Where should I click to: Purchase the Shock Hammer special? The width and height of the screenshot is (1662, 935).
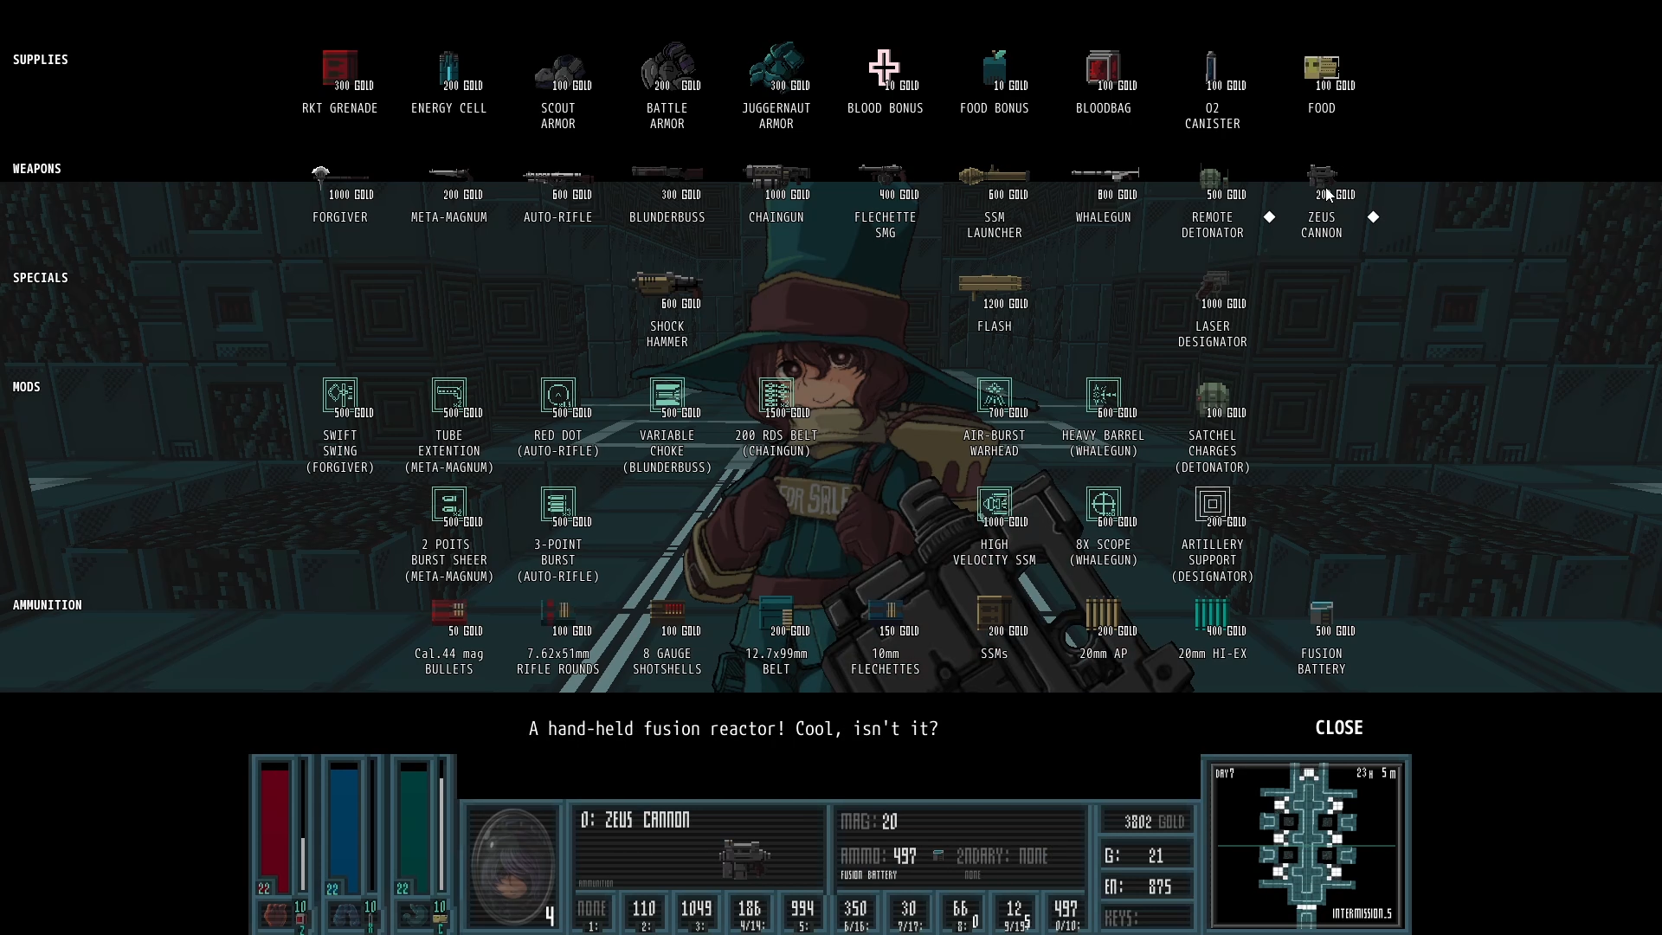tap(667, 284)
